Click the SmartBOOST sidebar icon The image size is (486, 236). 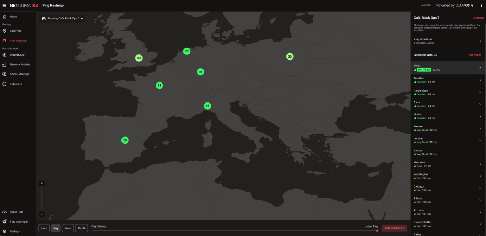4,55
